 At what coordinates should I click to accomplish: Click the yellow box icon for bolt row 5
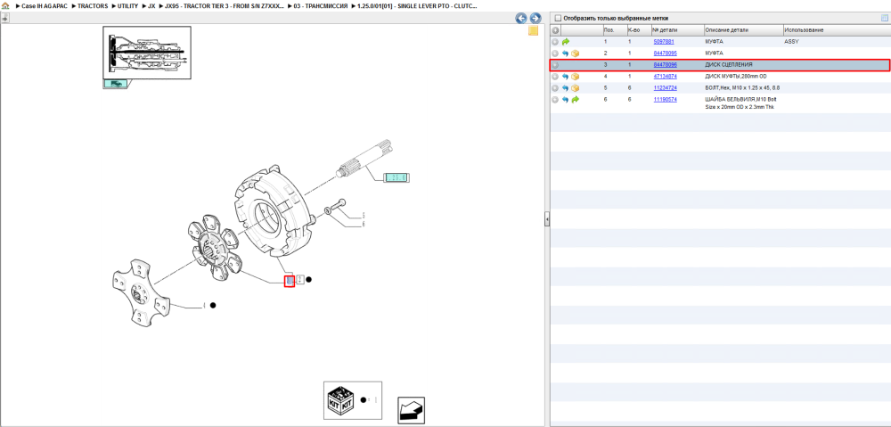pos(575,88)
